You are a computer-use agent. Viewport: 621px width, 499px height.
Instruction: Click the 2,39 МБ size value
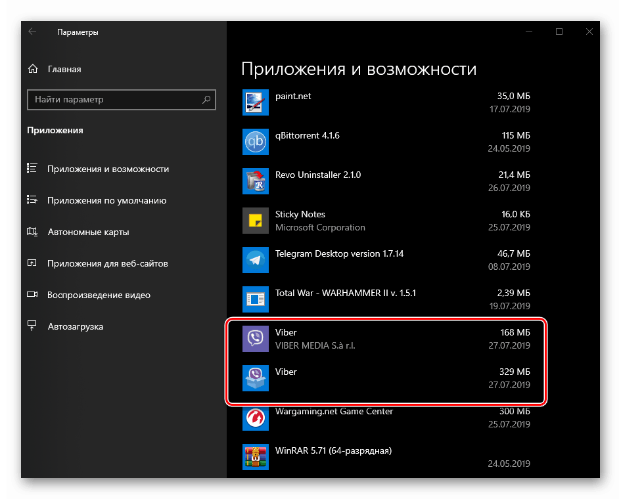click(x=514, y=293)
